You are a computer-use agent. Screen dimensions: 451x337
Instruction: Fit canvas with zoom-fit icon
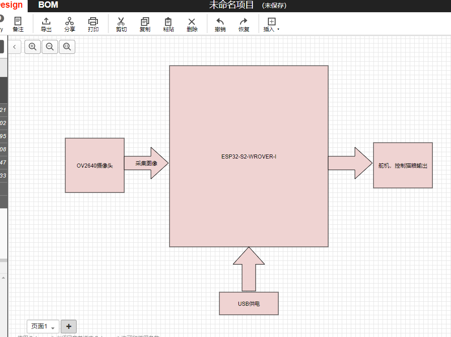tap(67, 47)
